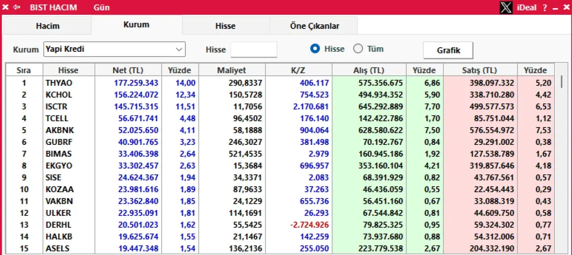572x255 pixels.
Task: Select the Hisse radio button
Action: tap(315, 49)
